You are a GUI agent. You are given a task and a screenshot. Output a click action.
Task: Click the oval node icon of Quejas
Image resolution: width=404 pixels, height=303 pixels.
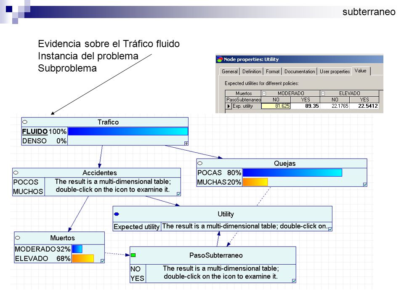click(x=200, y=163)
